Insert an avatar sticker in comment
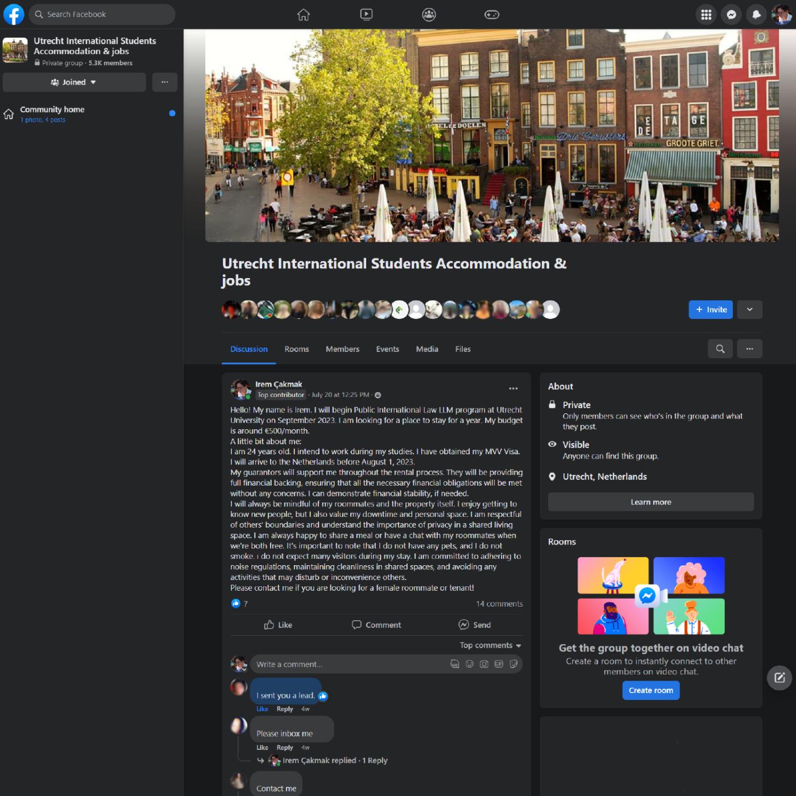 click(x=455, y=664)
